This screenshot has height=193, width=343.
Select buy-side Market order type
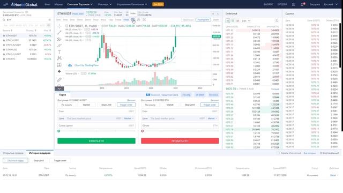(x=86, y=105)
